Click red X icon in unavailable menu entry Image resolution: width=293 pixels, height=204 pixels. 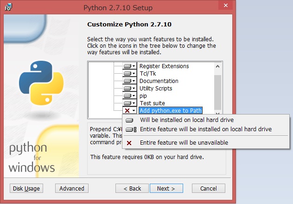click(x=129, y=143)
